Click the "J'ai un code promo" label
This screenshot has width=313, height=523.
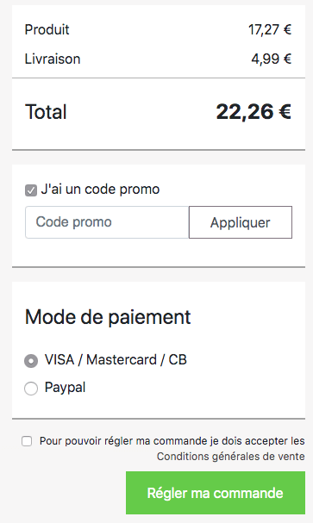coord(100,190)
